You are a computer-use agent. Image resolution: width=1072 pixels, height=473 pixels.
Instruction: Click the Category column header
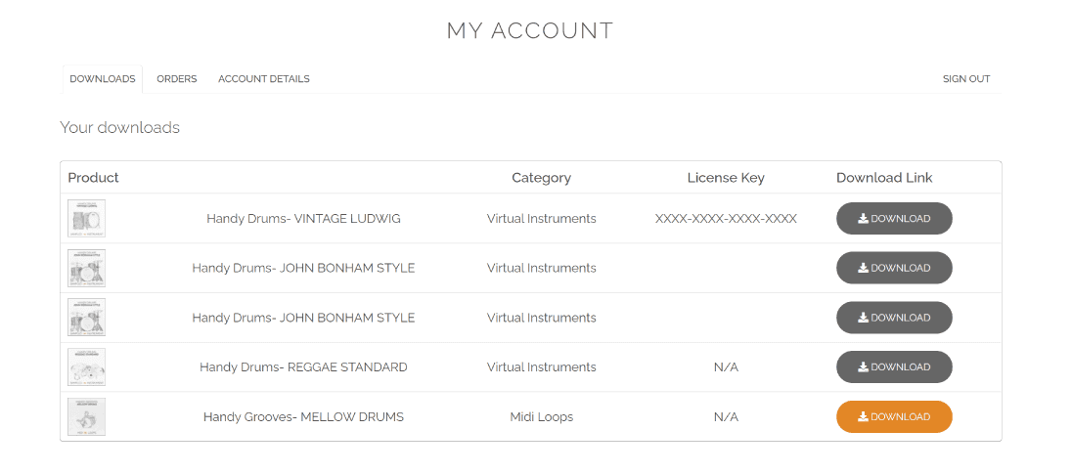click(541, 178)
